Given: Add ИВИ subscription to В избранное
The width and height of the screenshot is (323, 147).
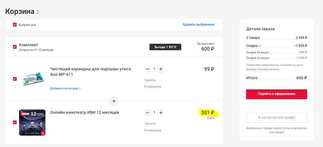Looking at the screenshot, I should [x=153, y=130].
